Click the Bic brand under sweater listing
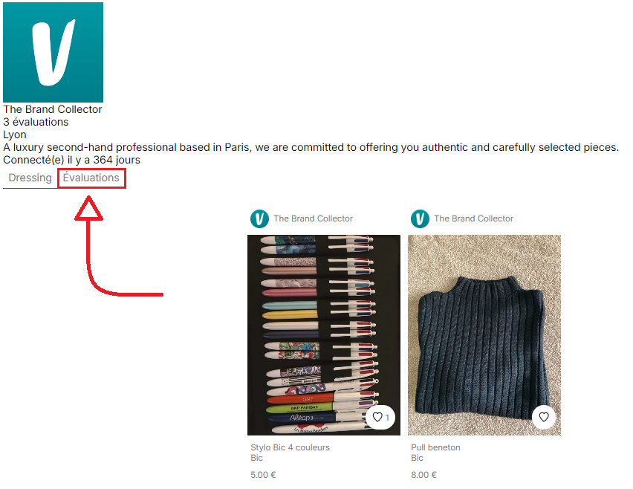The height and width of the screenshot is (489, 633). point(417,458)
